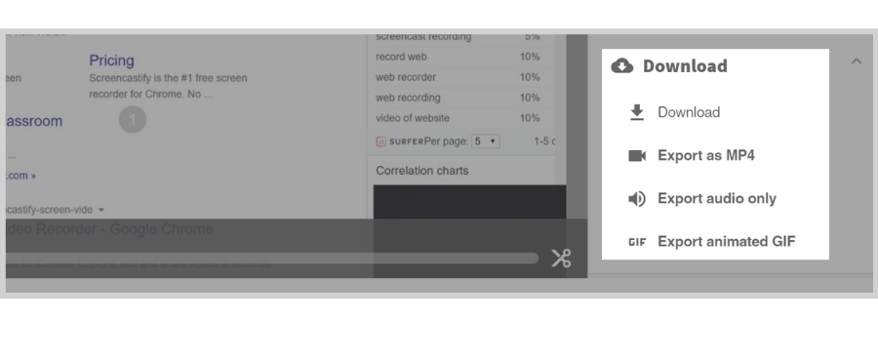
Task: Choose Export as MP4
Action: point(706,155)
